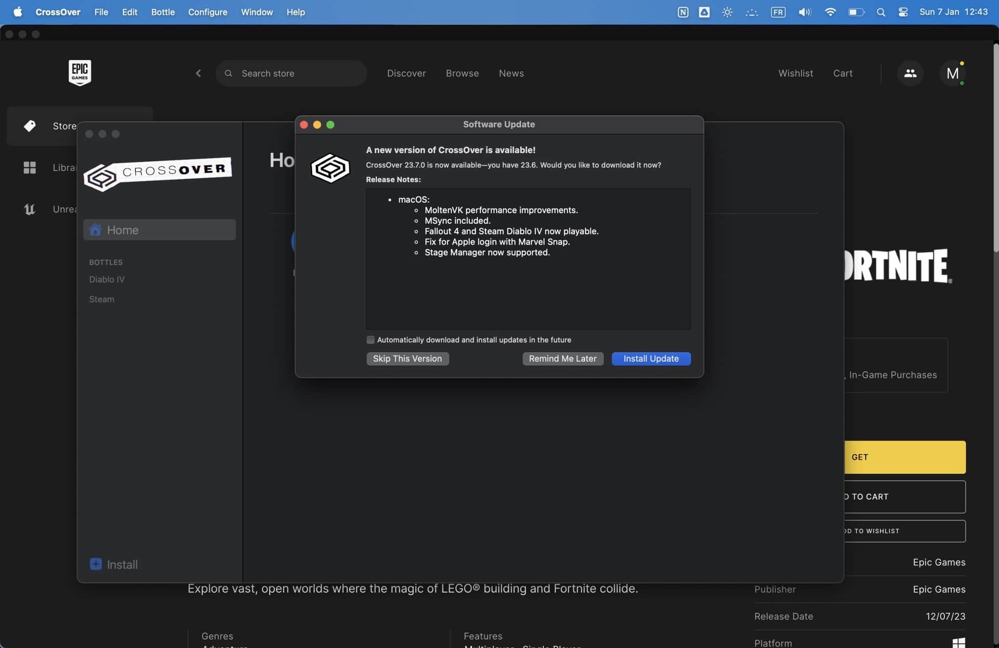Open the File menu
Viewport: 999px width, 648px height.
click(x=101, y=12)
